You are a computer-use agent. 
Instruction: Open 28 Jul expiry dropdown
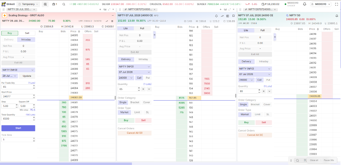[x=10, y=76]
